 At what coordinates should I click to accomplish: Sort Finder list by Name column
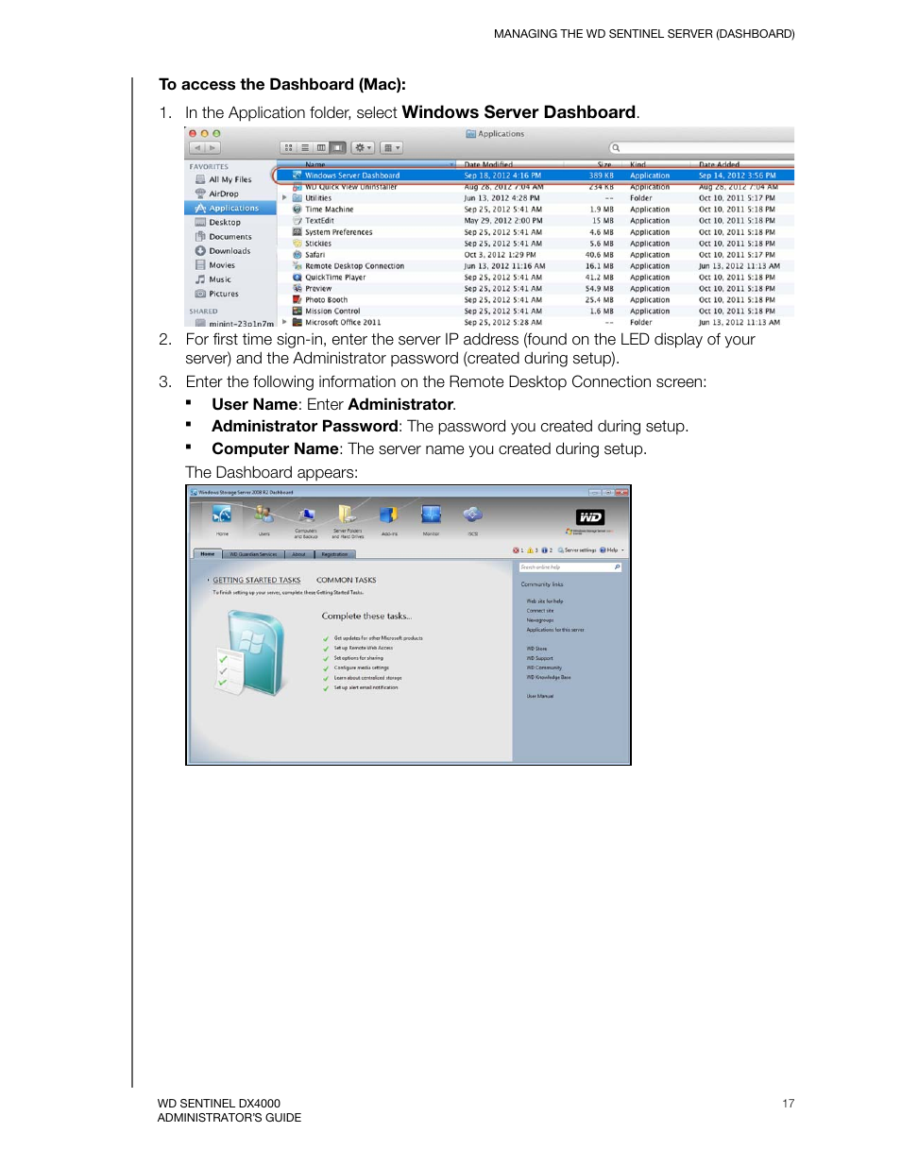tap(366, 164)
